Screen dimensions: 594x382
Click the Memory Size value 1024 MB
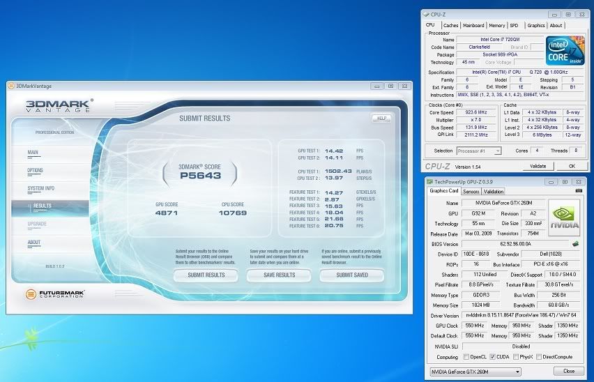click(x=480, y=305)
